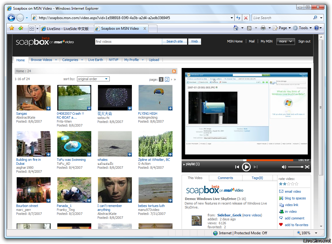Open the NYTVF menu item
This screenshot has height=244, width=332.
coord(113,60)
